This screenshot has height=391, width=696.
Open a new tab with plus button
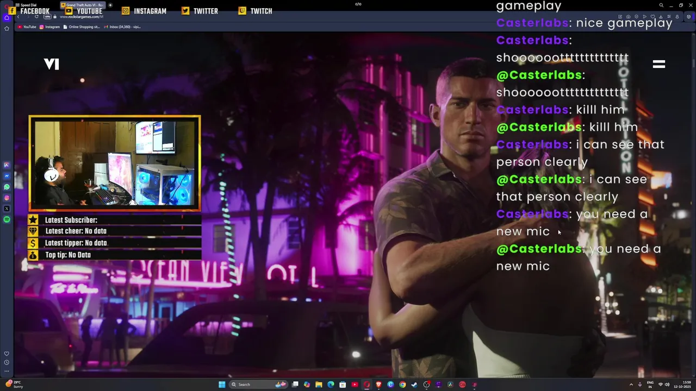[x=110, y=5]
